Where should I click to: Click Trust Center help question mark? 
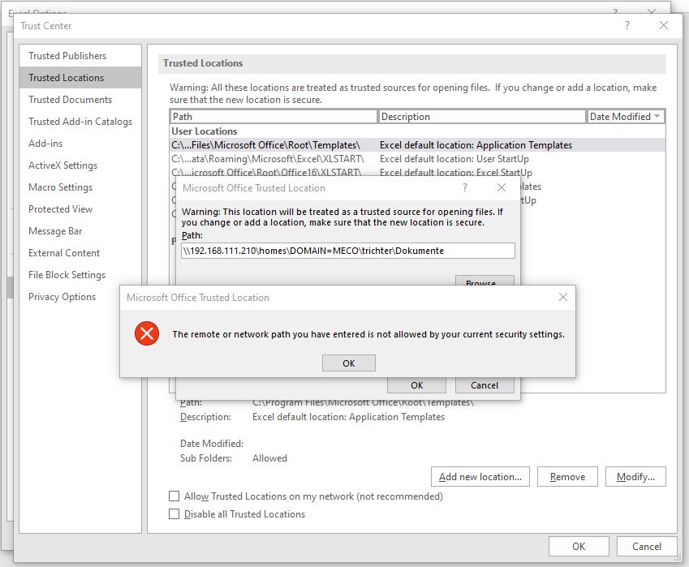pos(627,25)
